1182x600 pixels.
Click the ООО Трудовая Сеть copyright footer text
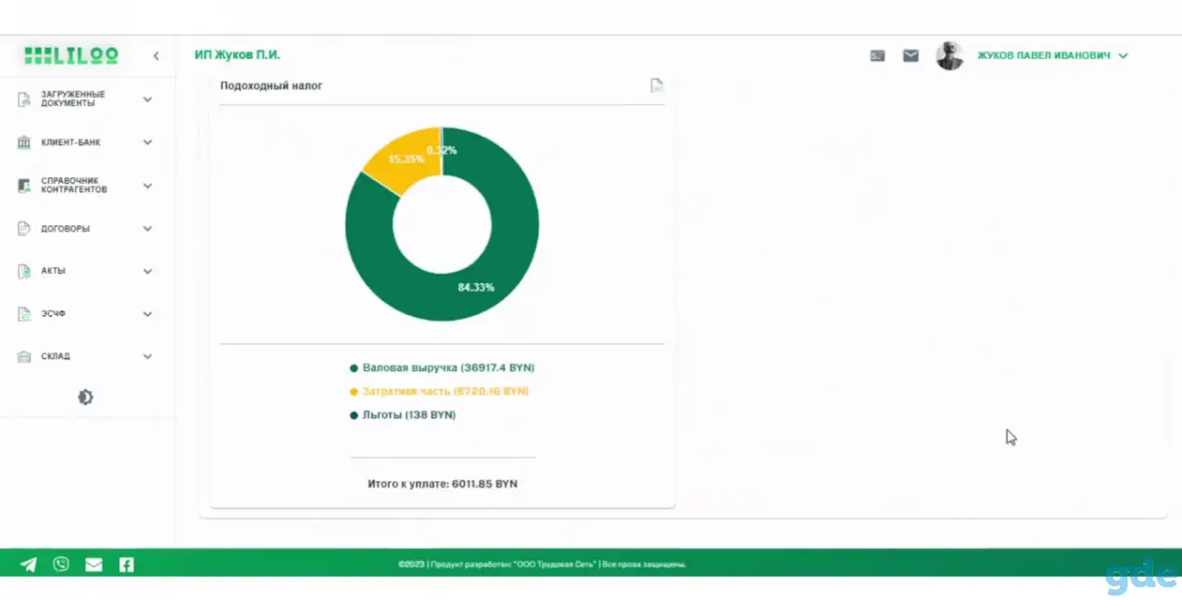[x=542, y=564]
